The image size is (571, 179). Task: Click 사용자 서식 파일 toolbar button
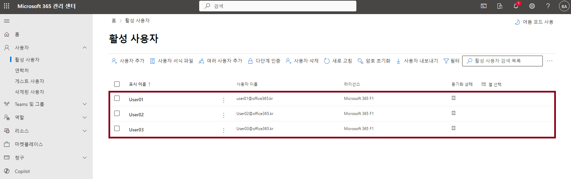point(172,61)
